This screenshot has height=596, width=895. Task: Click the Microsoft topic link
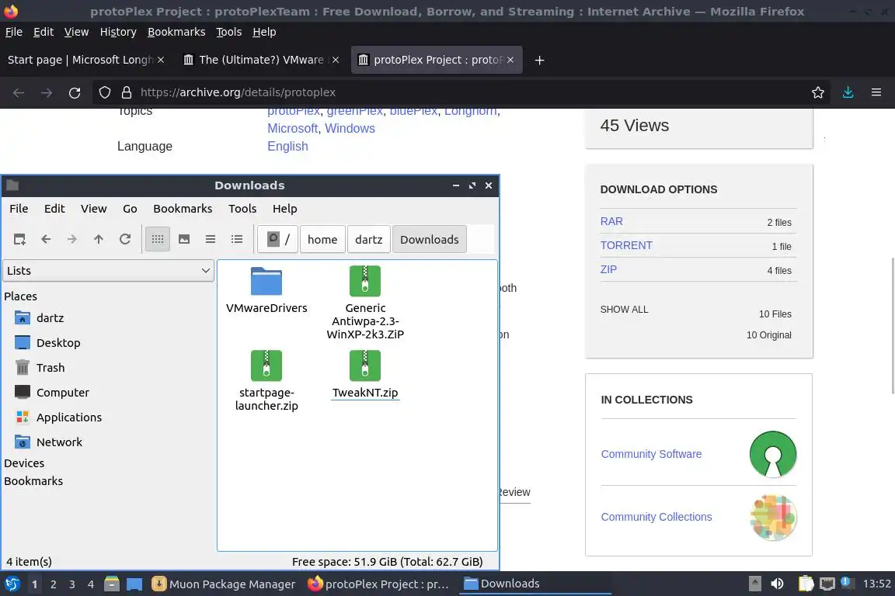click(292, 128)
